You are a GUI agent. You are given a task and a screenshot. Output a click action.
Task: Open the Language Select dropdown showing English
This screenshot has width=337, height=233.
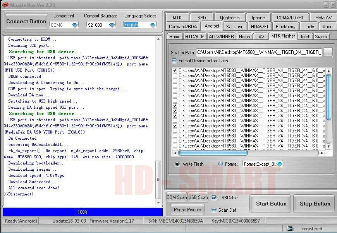coord(152,25)
